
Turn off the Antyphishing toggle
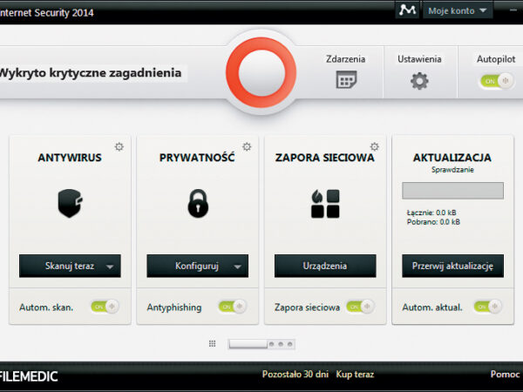click(x=232, y=307)
